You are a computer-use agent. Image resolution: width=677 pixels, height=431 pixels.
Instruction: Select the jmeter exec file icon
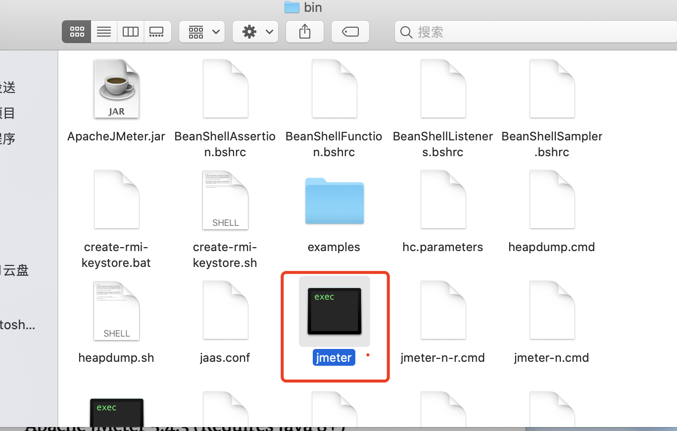coord(334,311)
